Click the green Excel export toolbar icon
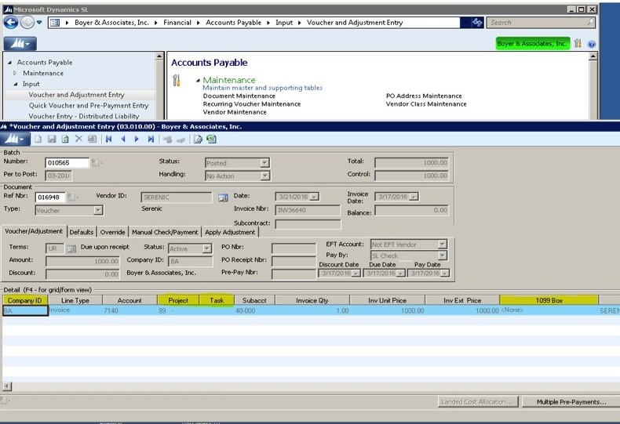This screenshot has height=424, width=620. [212, 139]
